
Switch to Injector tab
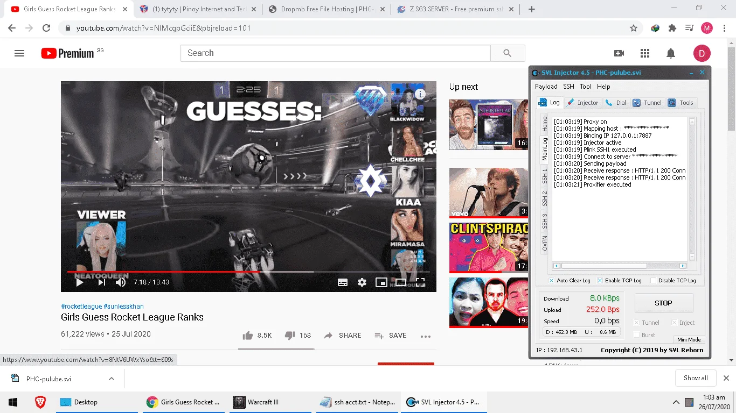pos(582,103)
